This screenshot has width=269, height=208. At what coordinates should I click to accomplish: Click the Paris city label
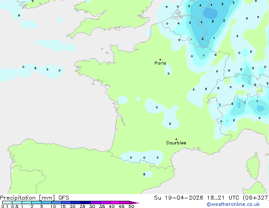pyautogui.click(x=160, y=63)
